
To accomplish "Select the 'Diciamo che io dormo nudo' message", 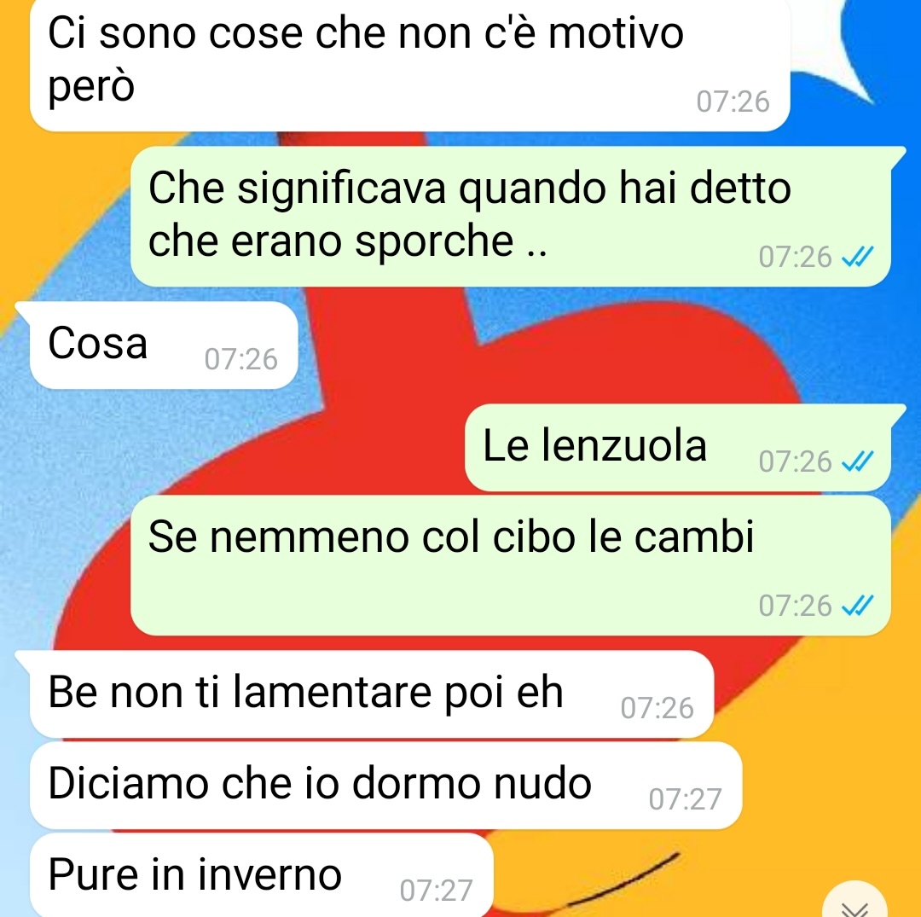I will [x=385, y=786].
